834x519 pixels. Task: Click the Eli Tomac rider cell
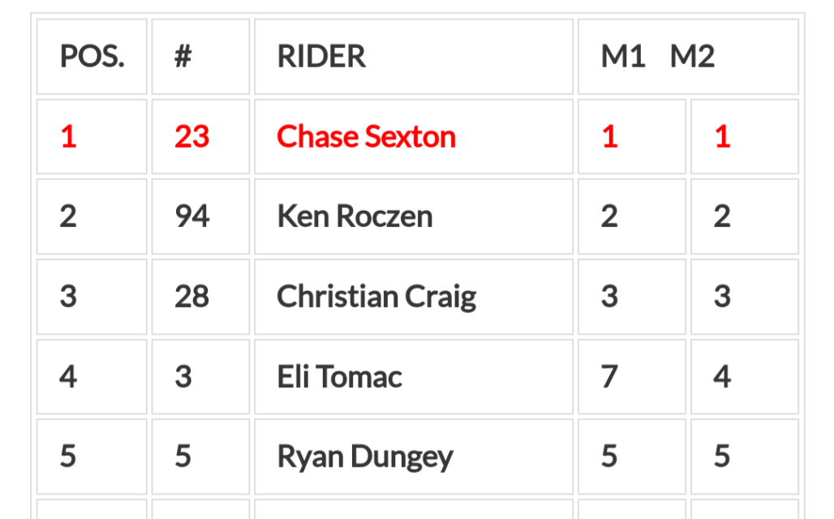[x=414, y=376]
